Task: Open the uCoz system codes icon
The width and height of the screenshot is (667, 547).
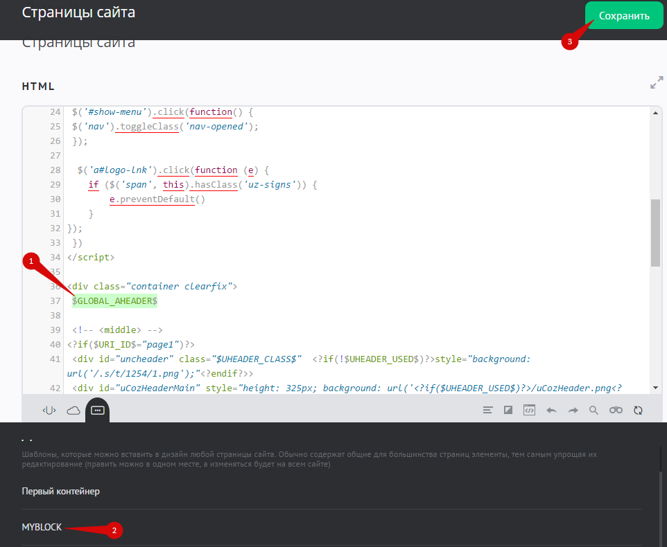Action: (x=49, y=411)
